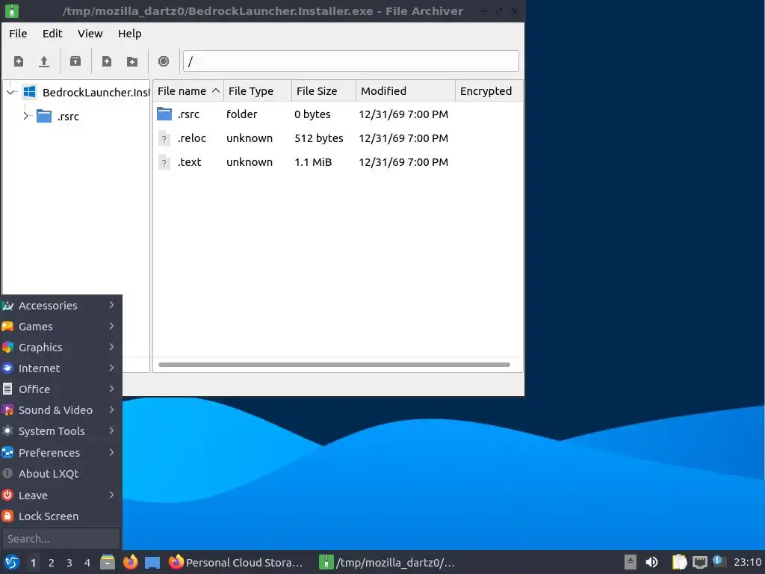Expand the Games submenu
765x574 pixels.
click(112, 326)
